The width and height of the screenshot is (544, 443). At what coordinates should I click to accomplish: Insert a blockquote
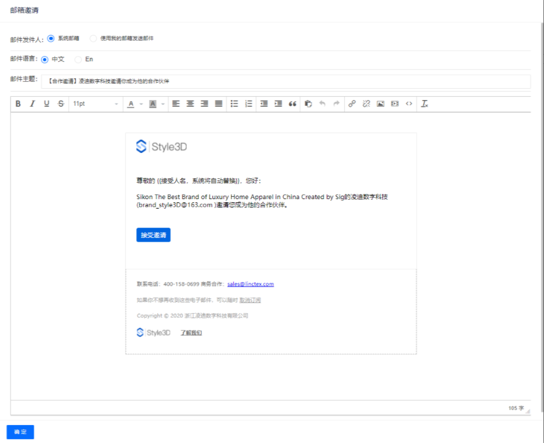point(292,104)
